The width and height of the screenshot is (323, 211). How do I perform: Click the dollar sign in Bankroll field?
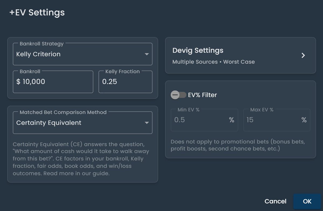18,82
